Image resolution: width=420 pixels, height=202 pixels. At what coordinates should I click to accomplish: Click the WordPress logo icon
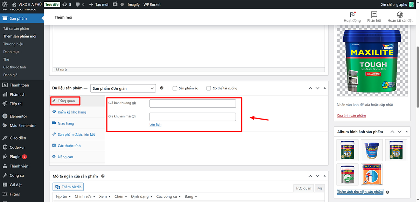[x=5, y=5]
